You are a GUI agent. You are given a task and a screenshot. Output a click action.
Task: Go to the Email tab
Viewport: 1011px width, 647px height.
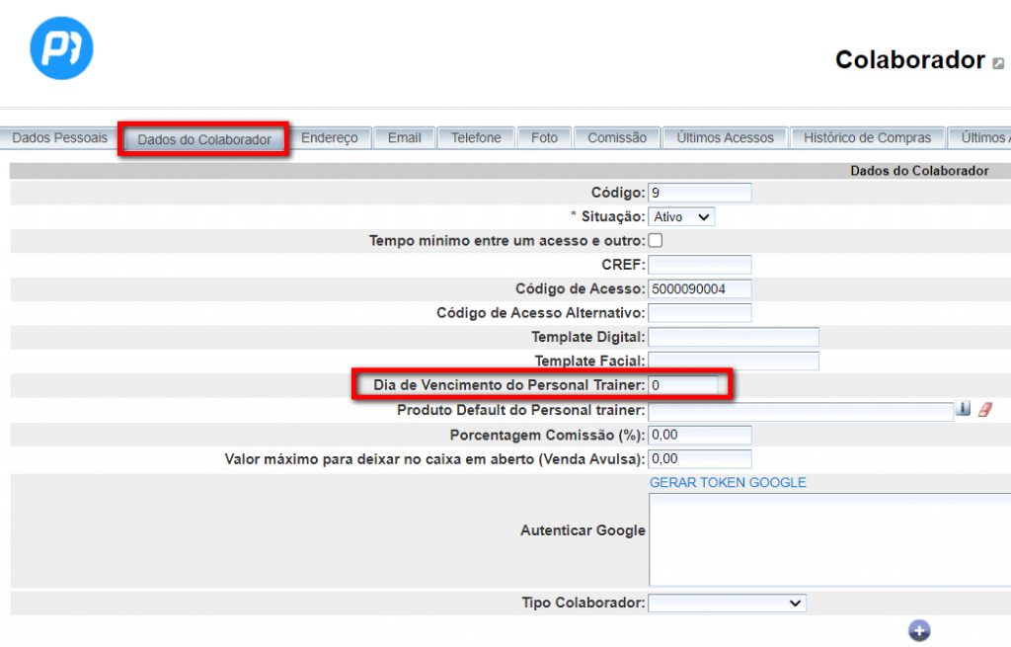(x=404, y=138)
